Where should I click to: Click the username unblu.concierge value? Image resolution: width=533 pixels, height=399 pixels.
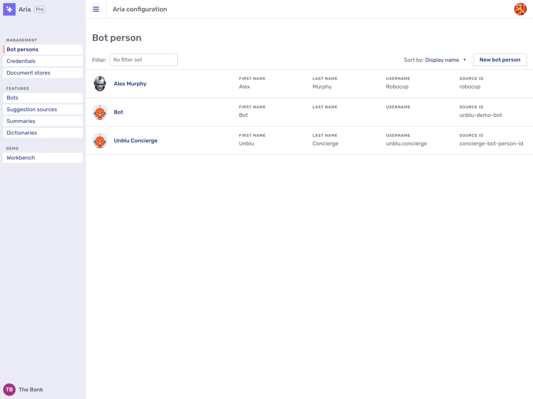pyautogui.click(x=406, y=144)
